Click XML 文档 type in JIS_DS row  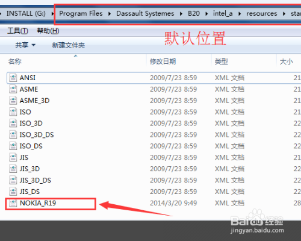coord(229,192)
